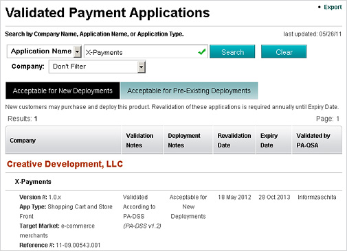Open the Application Name search-type dropdown
Viewport: 347px width, 251px height.
(44, 51)
